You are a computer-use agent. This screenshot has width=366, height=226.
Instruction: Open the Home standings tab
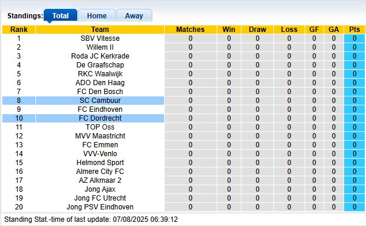click(x=97, y=15)
